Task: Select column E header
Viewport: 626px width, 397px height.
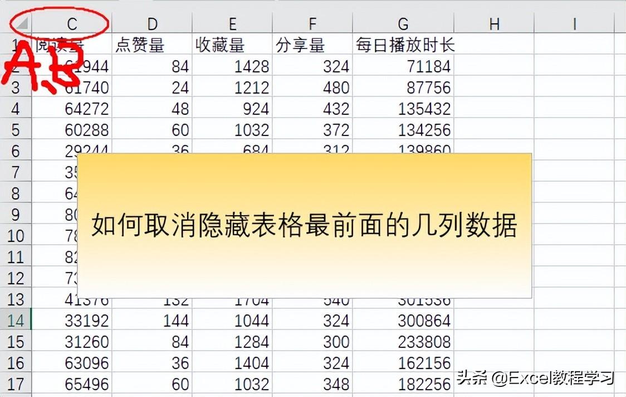Action: point(232,23)
